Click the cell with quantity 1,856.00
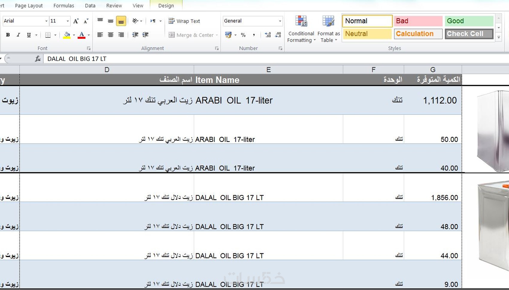 tap(433, 188)
